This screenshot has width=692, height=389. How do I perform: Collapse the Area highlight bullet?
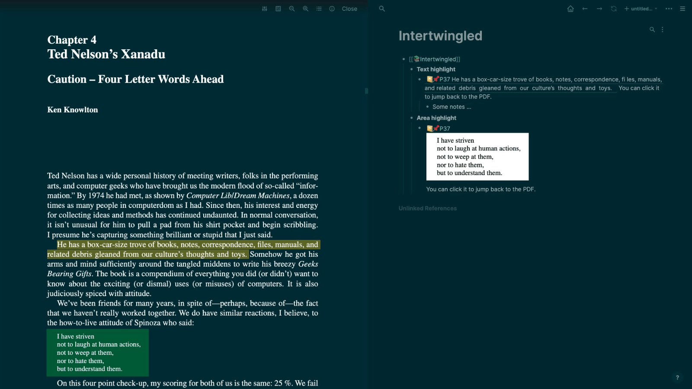[411, 118]
